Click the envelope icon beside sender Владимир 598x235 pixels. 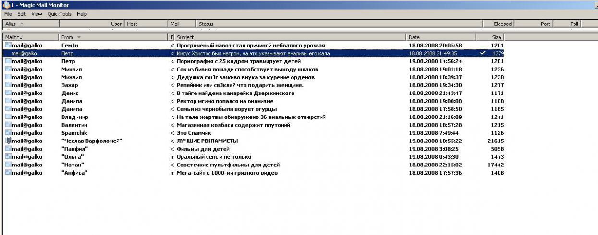tap(8, 117)
